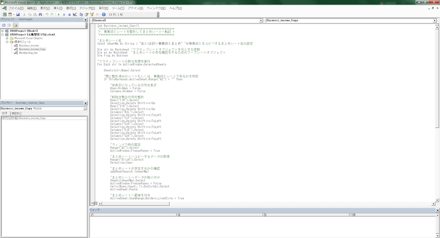Save the workbook with the floppy icon
This screenshot has width=440, height=238.
(18, 14)
